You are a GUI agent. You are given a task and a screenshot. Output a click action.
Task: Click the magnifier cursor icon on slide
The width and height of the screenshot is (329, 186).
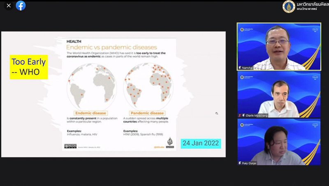216,113
